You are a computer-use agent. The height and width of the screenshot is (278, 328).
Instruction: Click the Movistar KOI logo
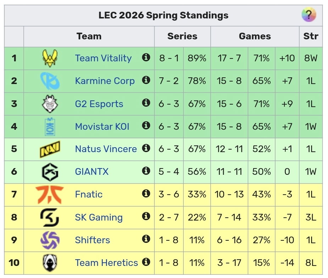tap(50, 127)
